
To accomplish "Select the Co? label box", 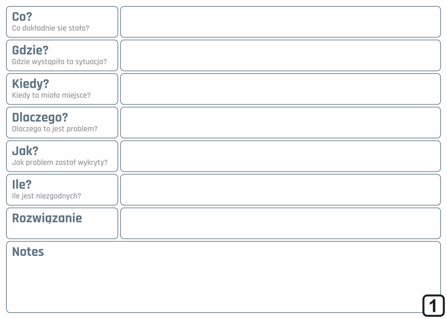I will pos(62,22).
